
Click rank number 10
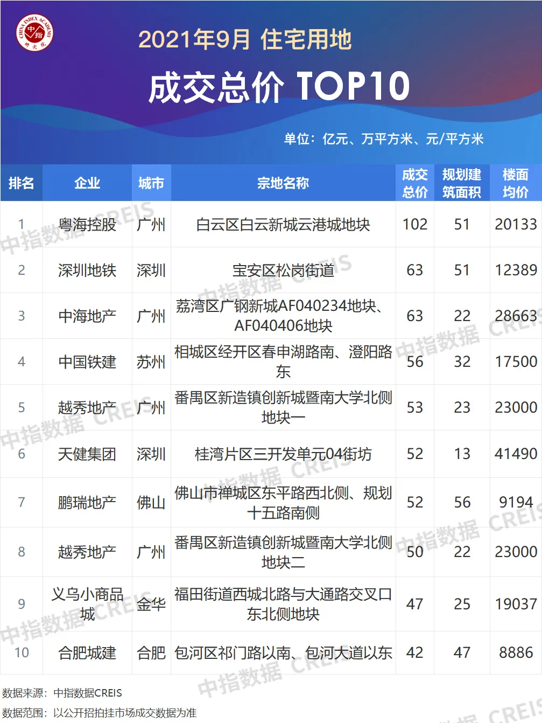(22, 653)
